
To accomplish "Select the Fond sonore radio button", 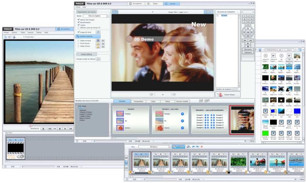I will click(78, 43).
